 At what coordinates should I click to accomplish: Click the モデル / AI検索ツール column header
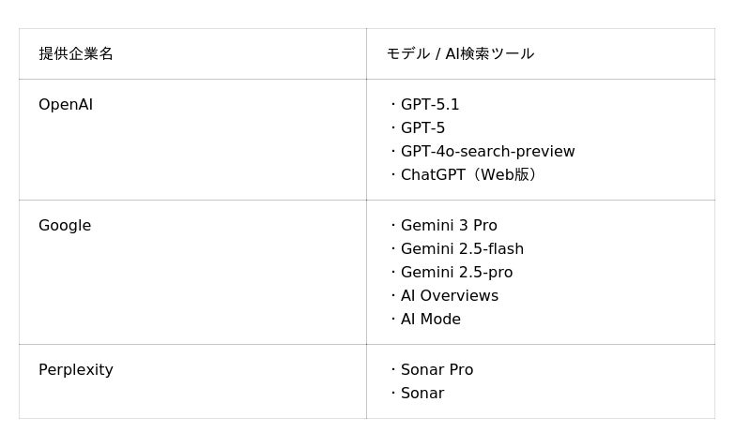tap(460, 54)
